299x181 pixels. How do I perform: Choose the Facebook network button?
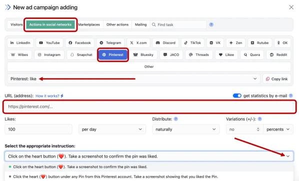[x=79, y=43]
